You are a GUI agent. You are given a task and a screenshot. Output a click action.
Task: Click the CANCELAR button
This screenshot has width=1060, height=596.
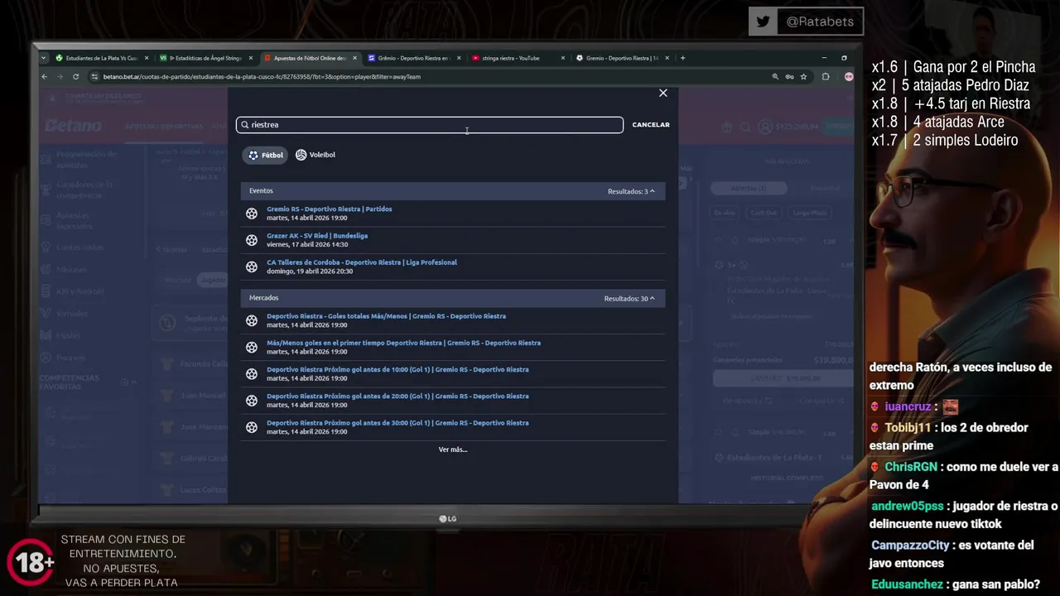click(x=651, y=124)
